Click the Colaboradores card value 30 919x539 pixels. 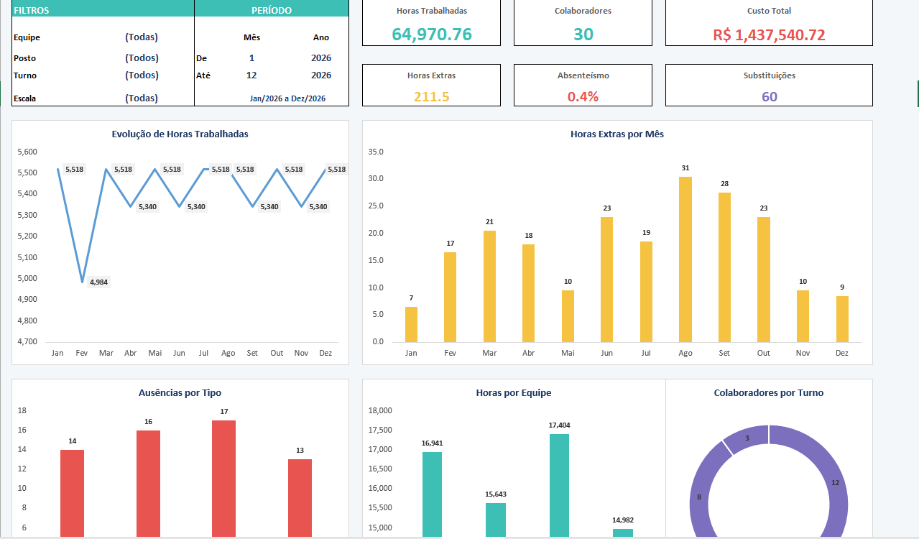click(x=583, y=34)
